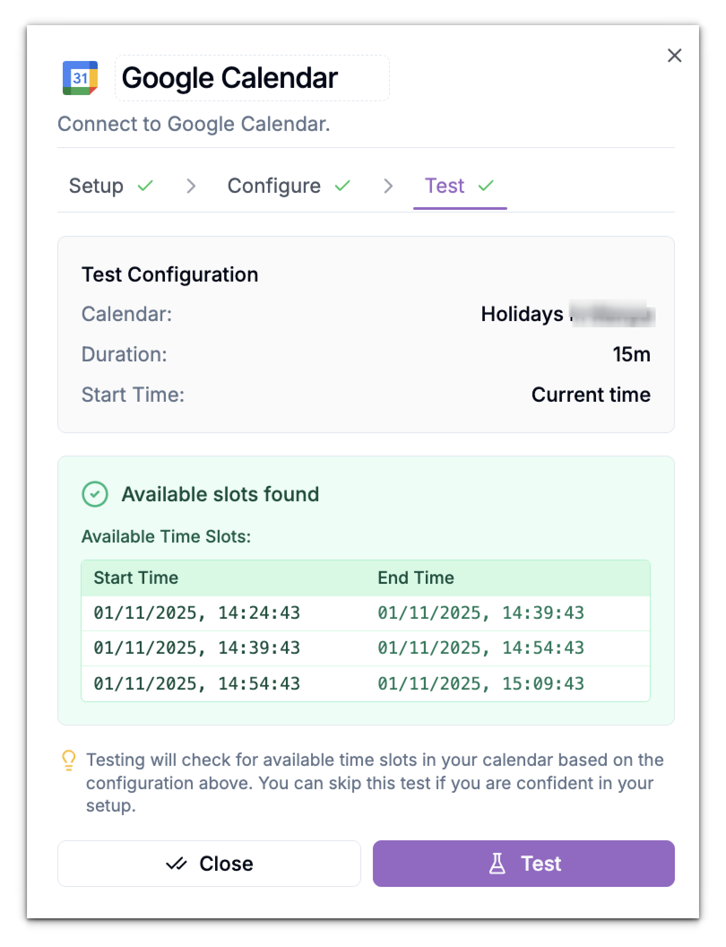Click the checkmark next to the Configure step

[x=343, y=186]
